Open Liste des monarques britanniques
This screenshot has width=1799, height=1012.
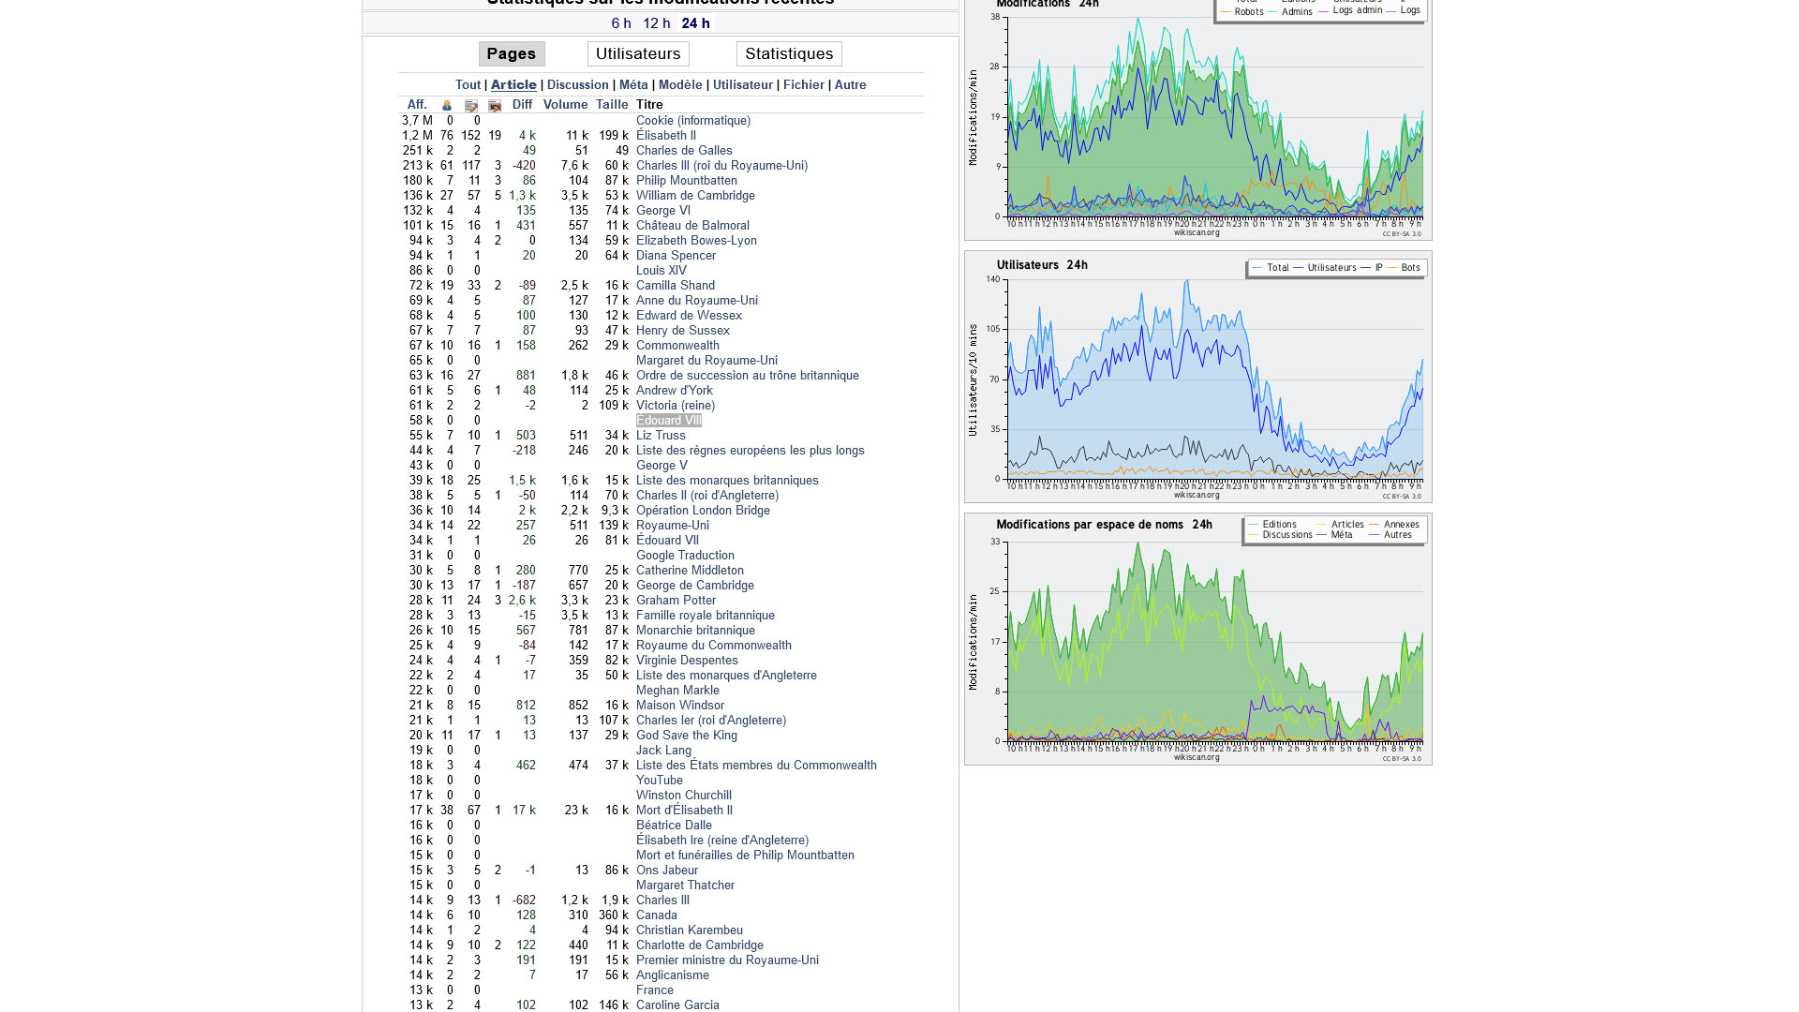(x=727, y=481)
